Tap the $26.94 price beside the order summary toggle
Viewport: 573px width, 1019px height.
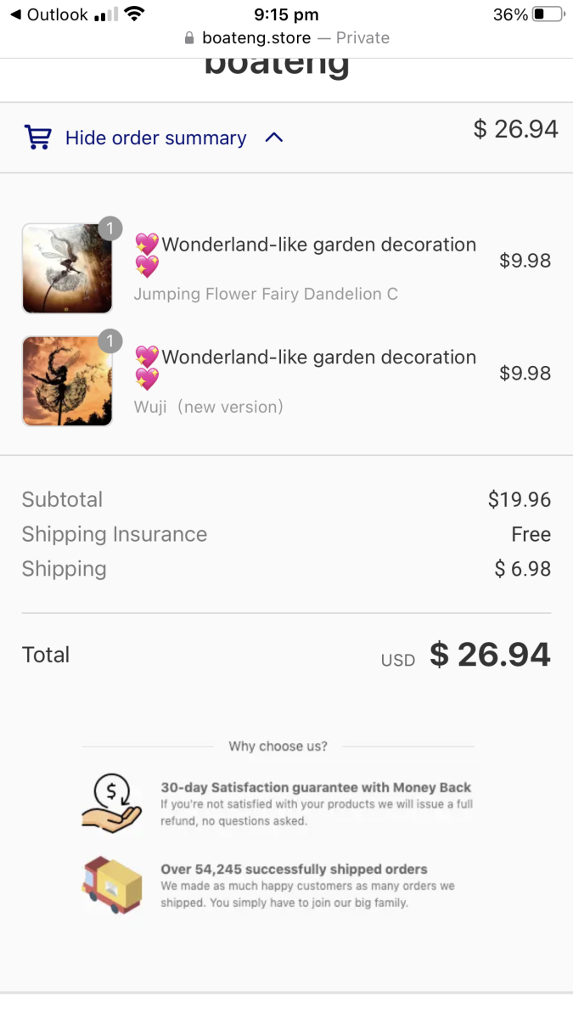click(515, 129)
